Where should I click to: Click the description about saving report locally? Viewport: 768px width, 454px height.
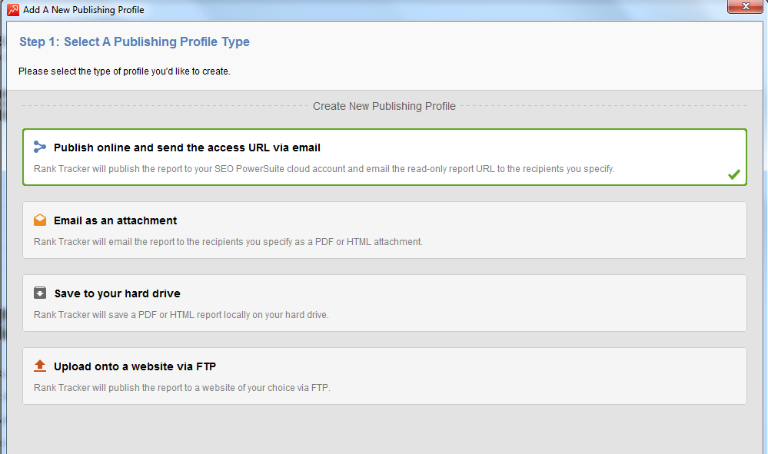[181, 314]
